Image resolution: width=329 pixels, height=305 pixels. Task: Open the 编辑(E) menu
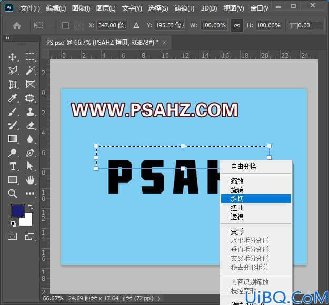point(56,8)
